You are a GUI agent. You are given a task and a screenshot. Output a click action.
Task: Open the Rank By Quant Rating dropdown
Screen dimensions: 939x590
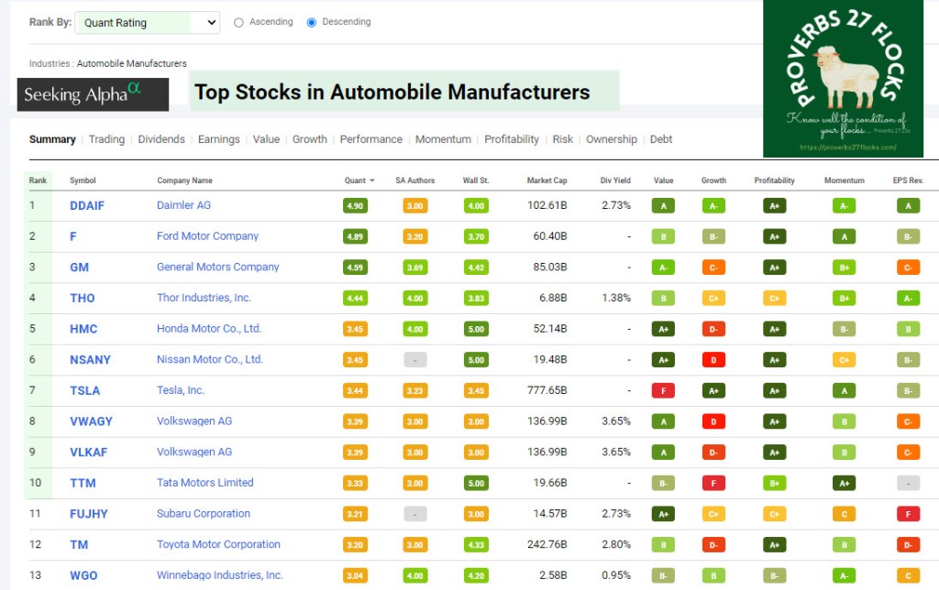[146, 23]
